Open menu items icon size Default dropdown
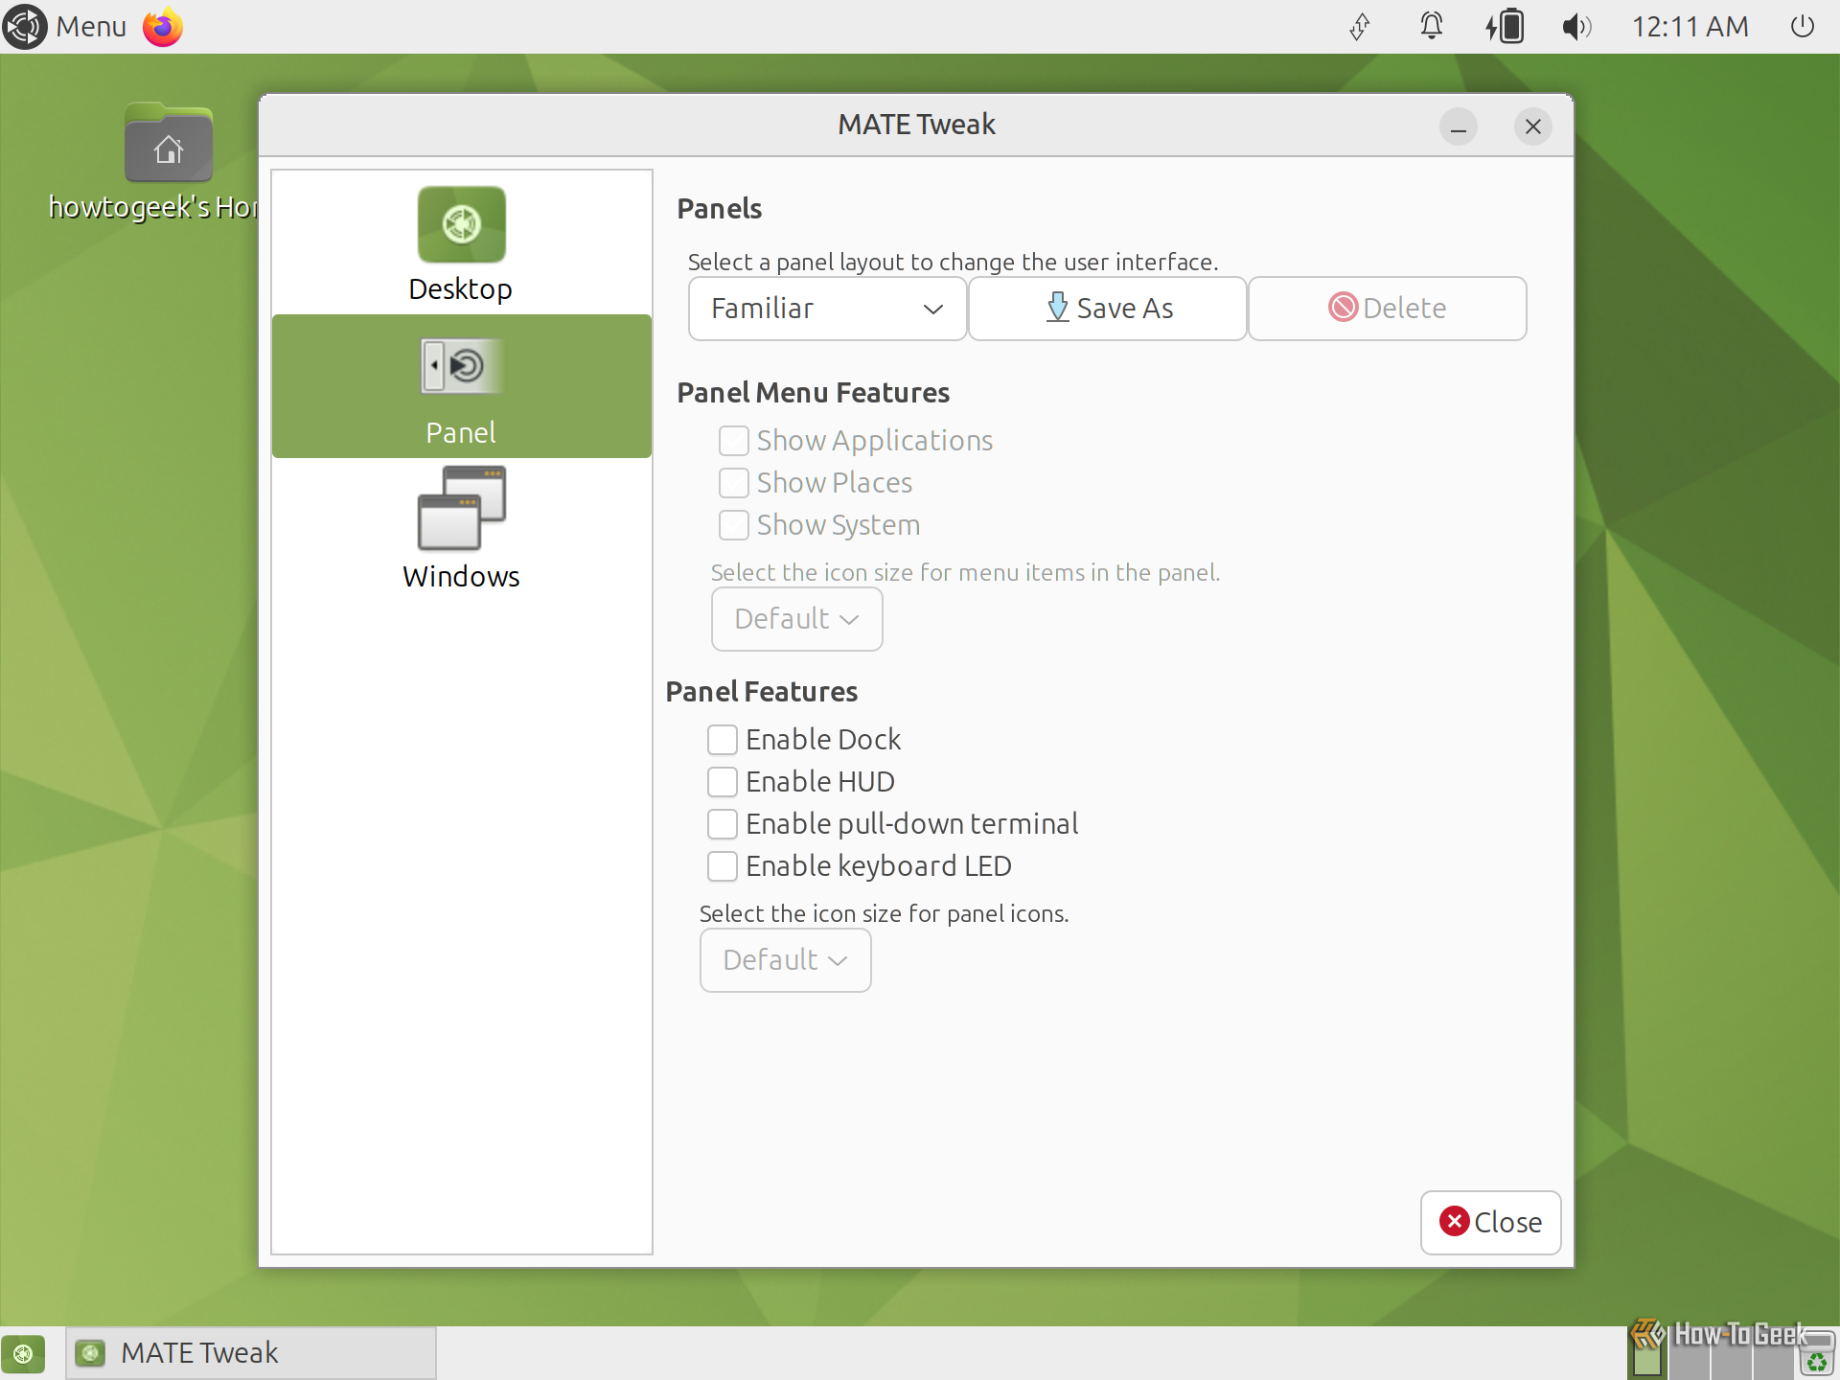The width and height of the screenshot is (1840, 1380). (796, 619)
